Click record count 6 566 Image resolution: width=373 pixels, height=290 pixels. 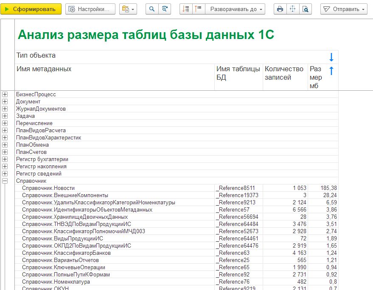click(x=300, y=209)
